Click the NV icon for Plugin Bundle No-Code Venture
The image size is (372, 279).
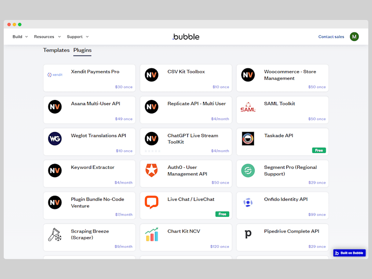(x=55, y=202)
